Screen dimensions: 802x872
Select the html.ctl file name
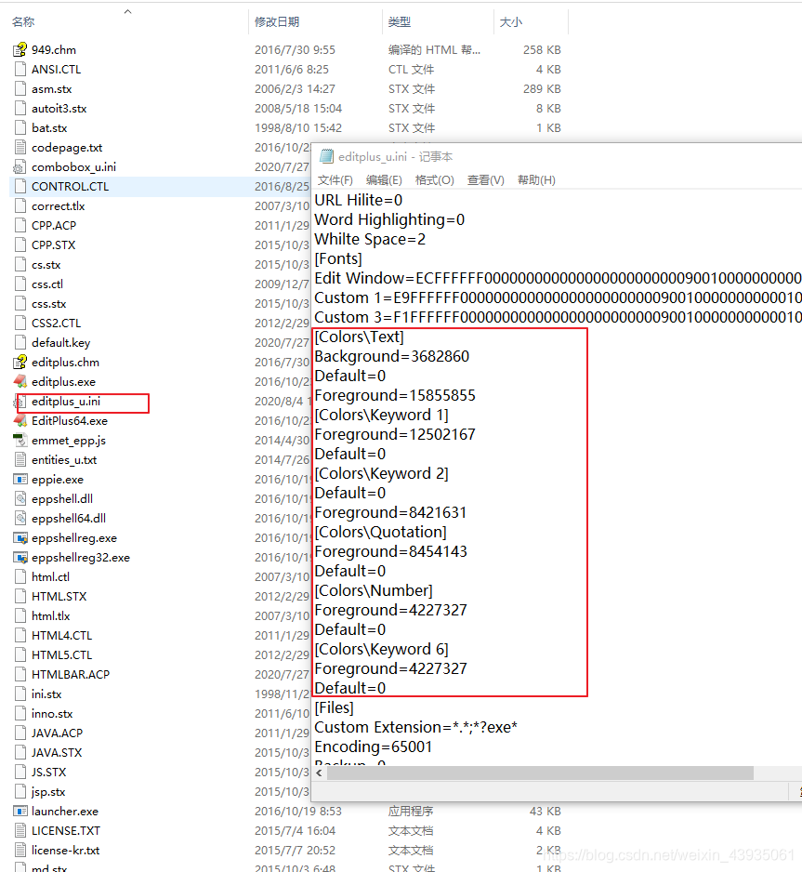click(50, 576)
